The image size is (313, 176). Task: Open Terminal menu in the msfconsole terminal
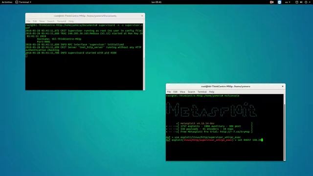pos(202,92)
